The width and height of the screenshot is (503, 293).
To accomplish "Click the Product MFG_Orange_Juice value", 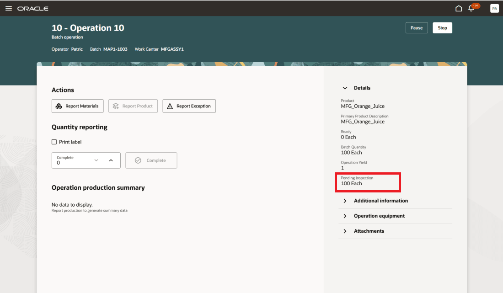I will point(363,106).
